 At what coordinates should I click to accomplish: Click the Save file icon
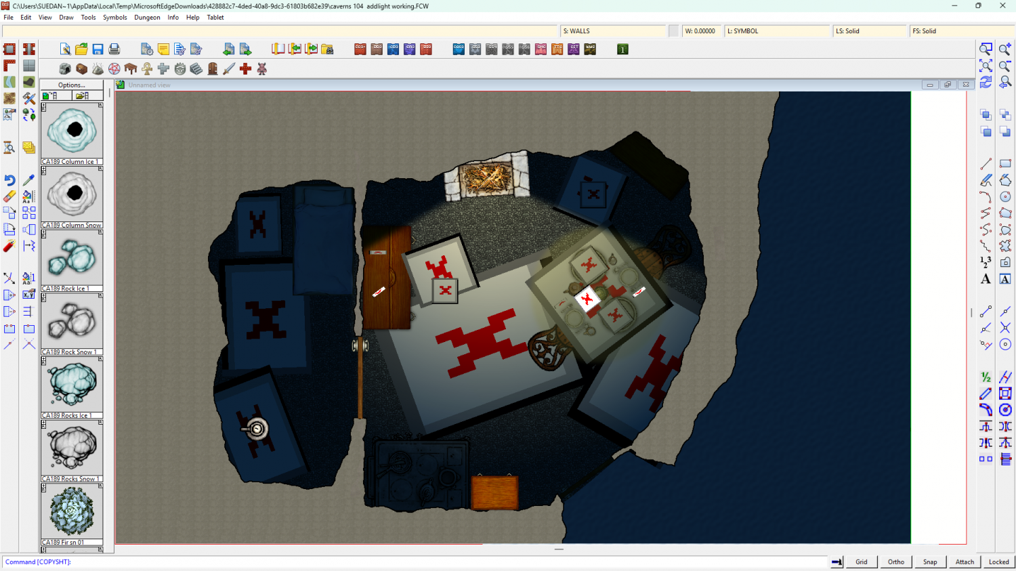98,49
